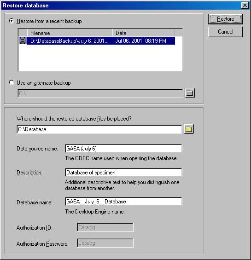Focus the Data source name field

pos(124,149)
